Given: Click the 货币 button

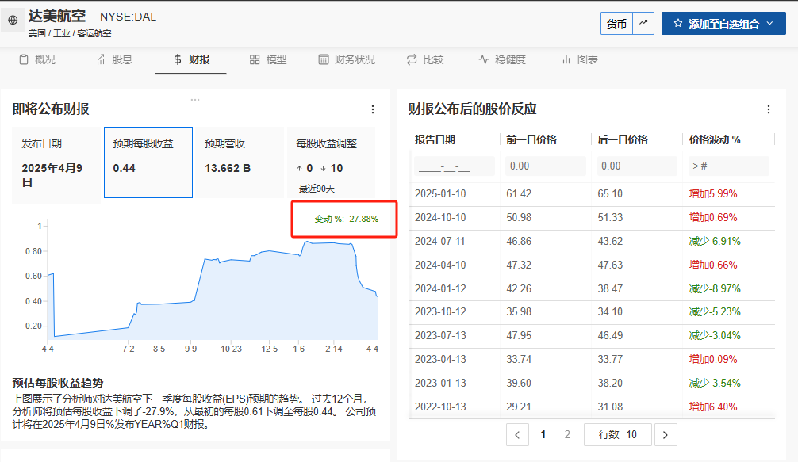Looking at the screenshot, I should [x=616, y=24].
